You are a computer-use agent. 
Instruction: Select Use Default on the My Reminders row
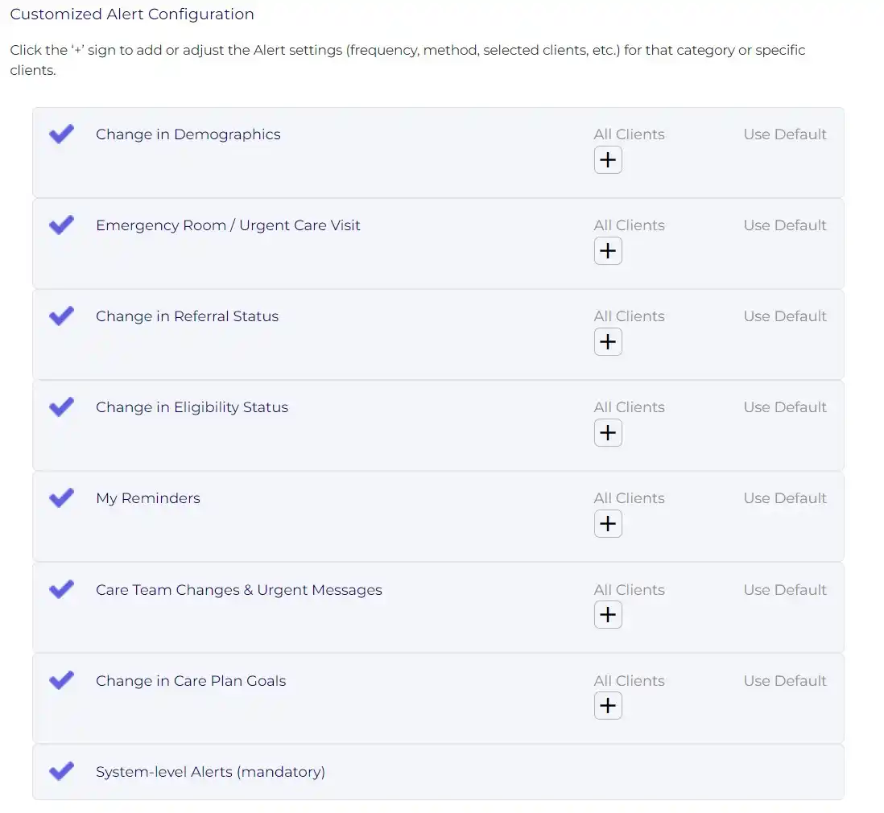click(x=785, y=498)
